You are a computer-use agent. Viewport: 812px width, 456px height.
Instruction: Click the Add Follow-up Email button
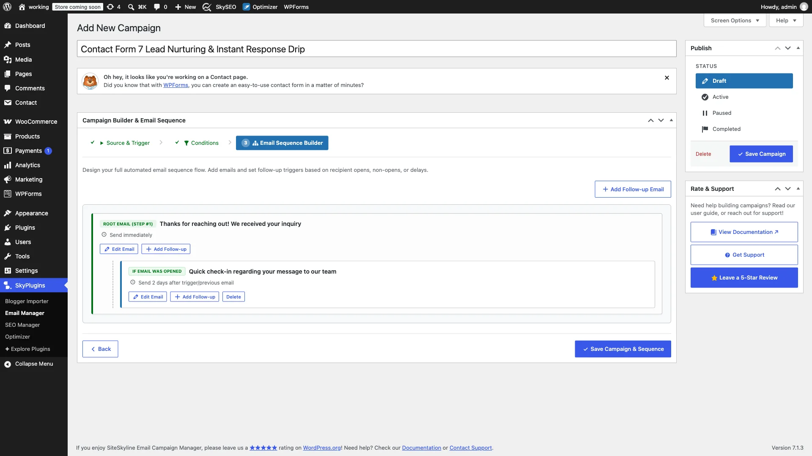coord(633,189)
